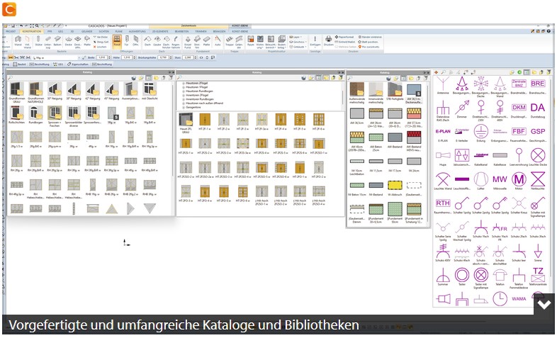Select the Gaube dormer tool
The width and height of the screenshot is (557, 338).
[157, 41]
